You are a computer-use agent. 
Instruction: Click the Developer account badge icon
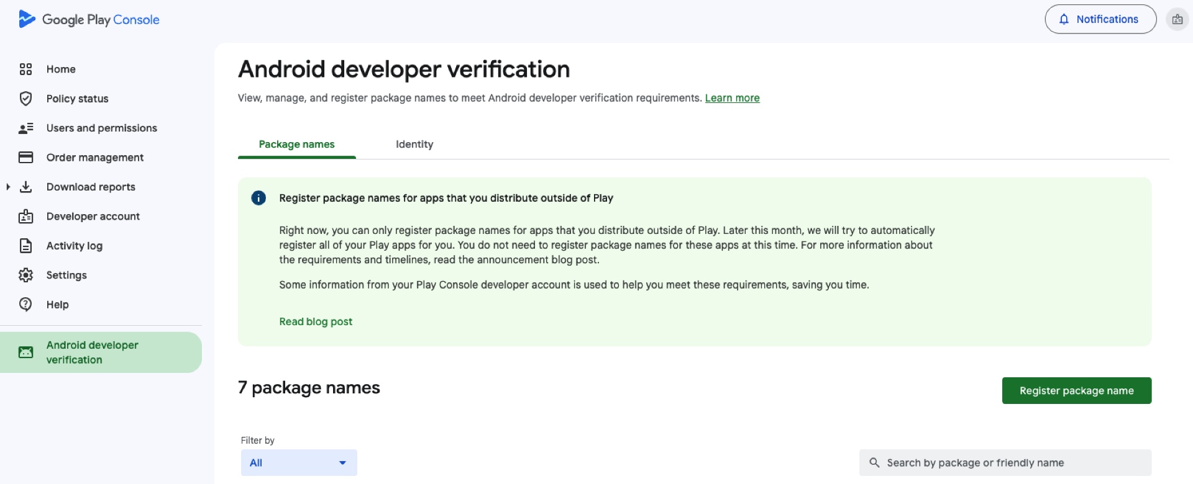tap(25, 217)
